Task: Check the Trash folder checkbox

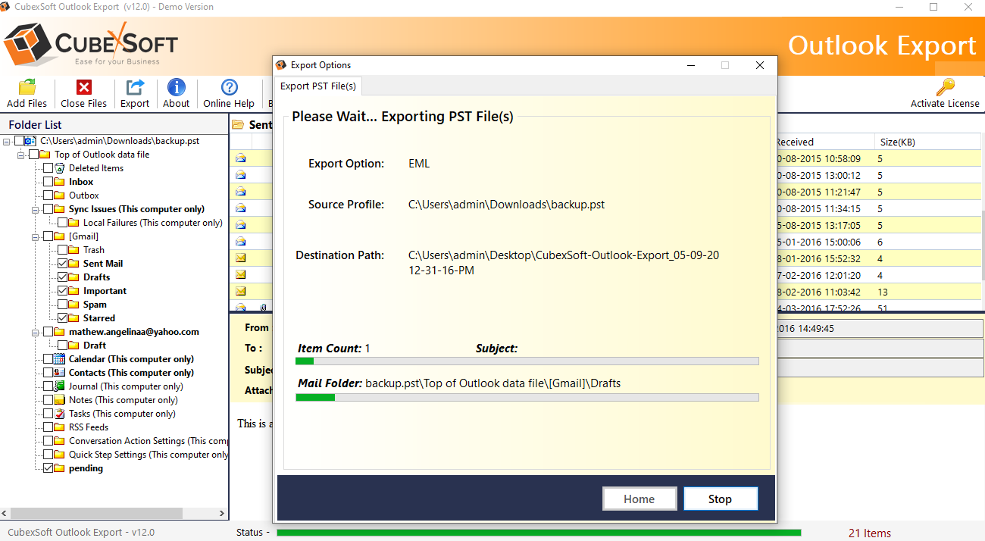Action: pos(63,250)
